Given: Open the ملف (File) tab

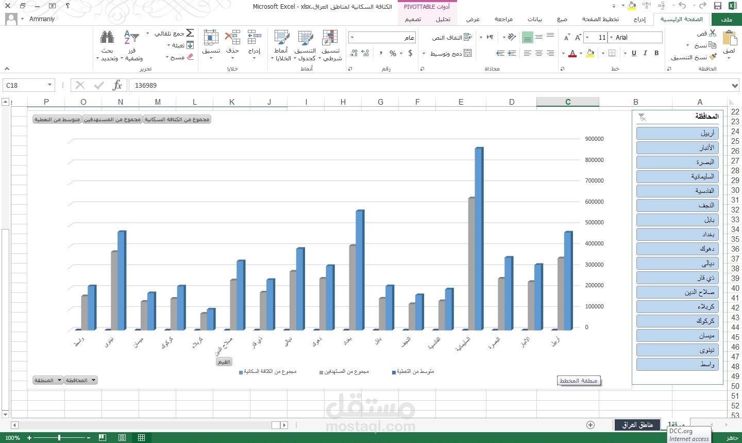Looking at the screenshot, I should 727,19.
